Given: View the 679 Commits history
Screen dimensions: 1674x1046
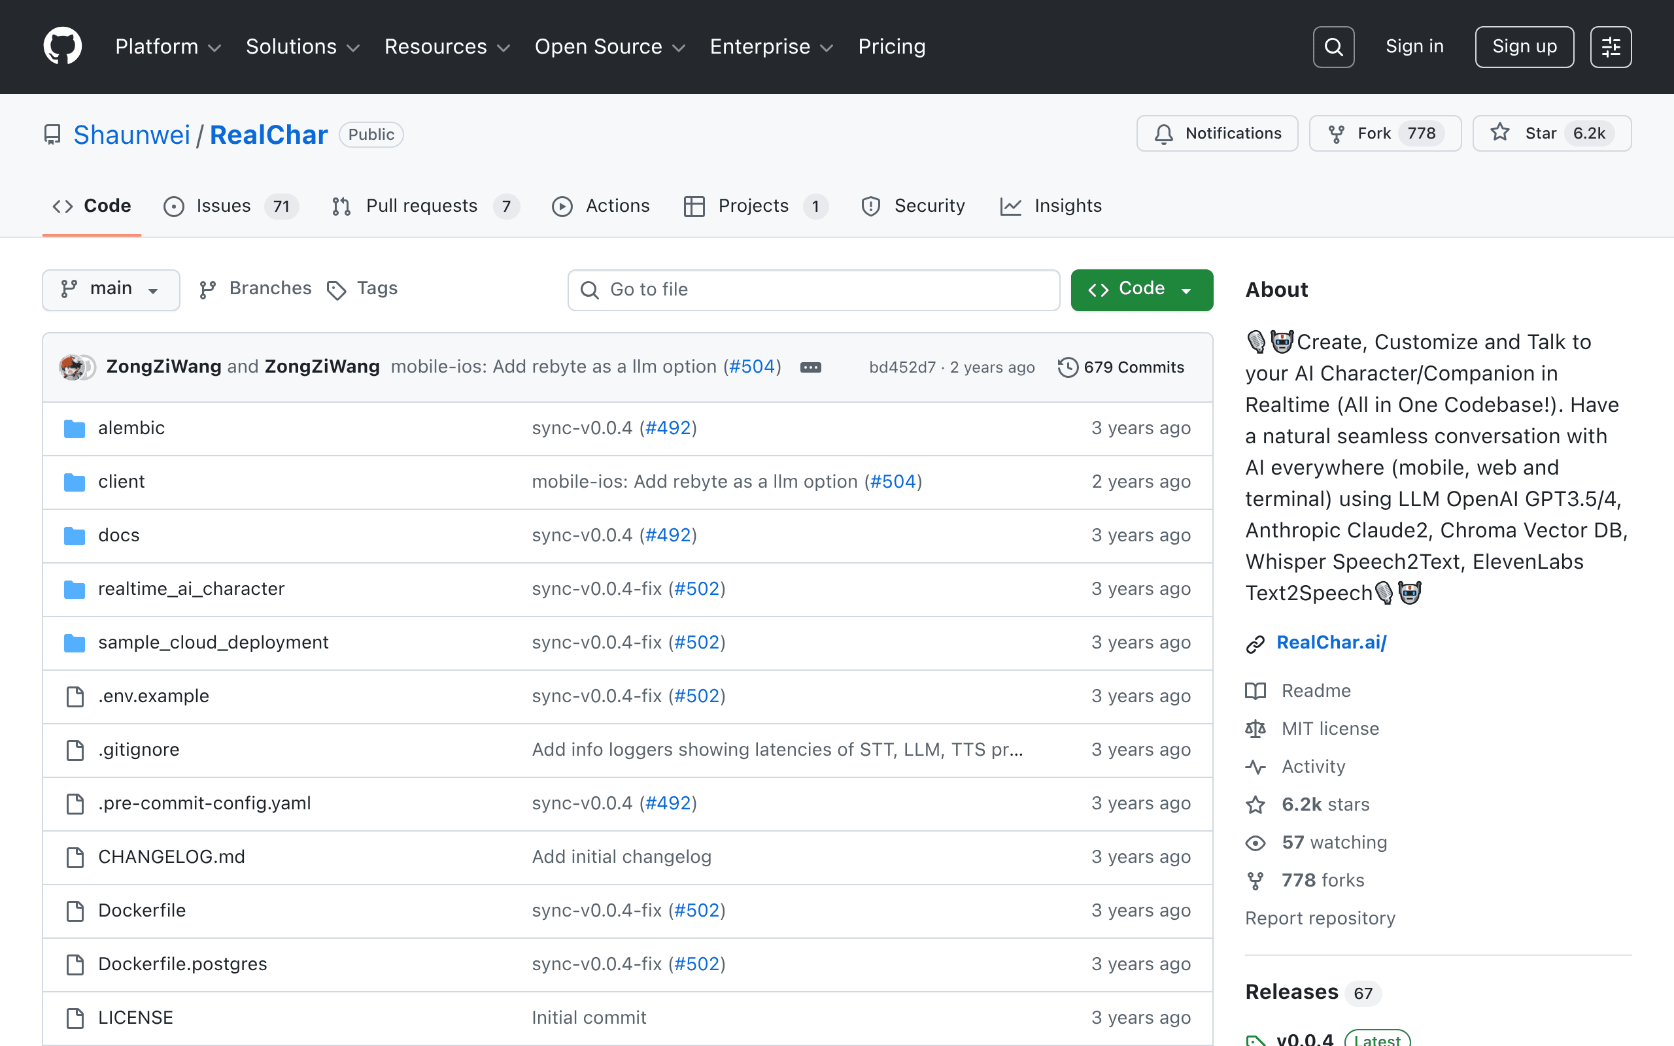Looking at the screenshot, I should coord(1121,367).
